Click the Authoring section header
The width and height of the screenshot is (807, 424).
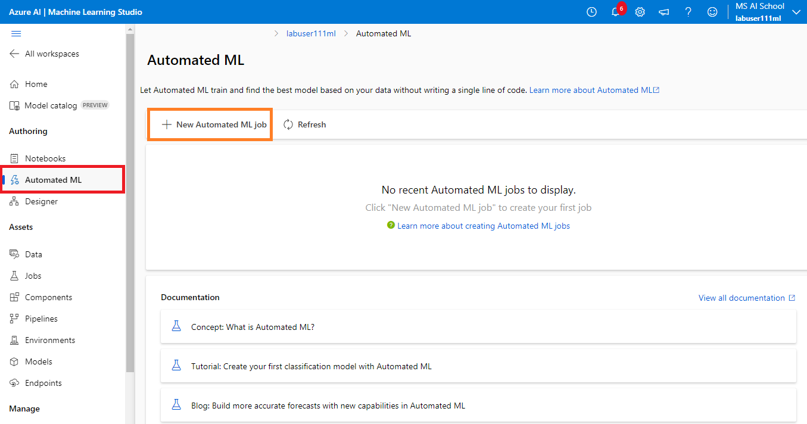tap(28, 131)
